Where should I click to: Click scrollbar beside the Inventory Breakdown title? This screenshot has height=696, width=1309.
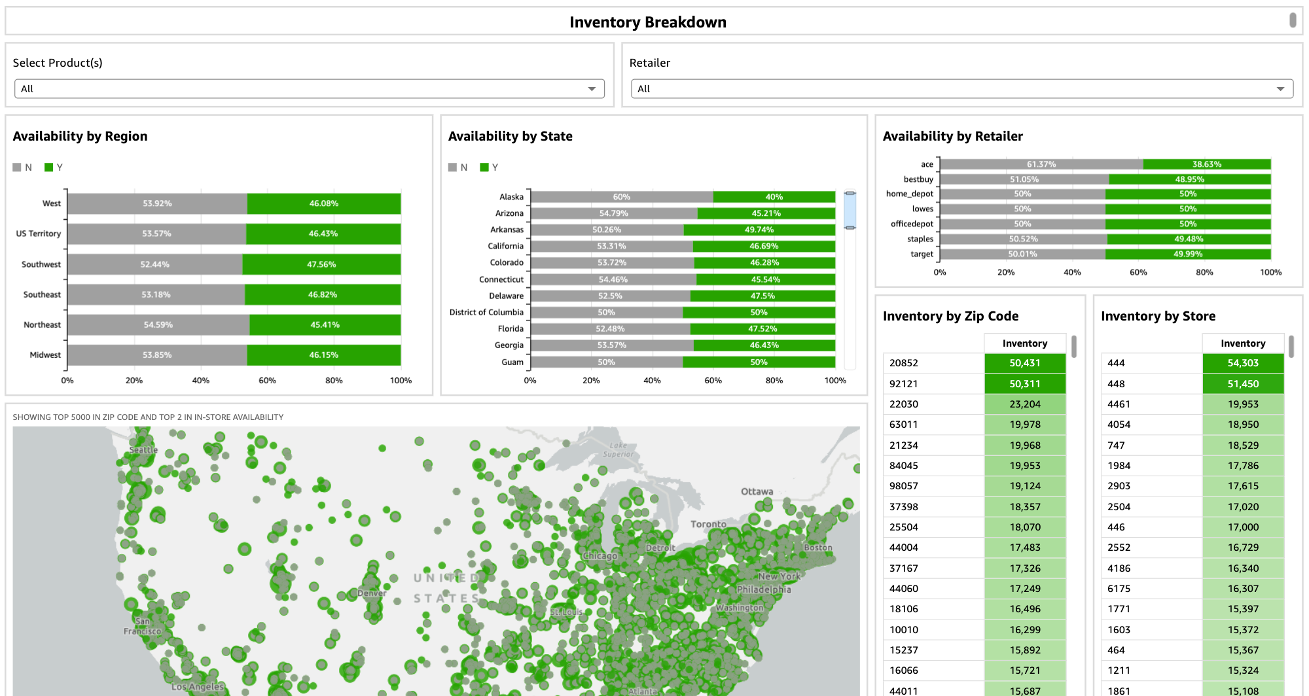[1293, 20]
